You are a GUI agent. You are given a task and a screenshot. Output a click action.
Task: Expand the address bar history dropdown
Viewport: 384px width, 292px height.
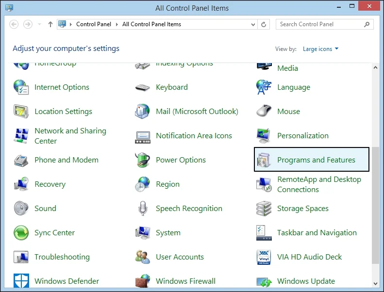pos(253,24)
